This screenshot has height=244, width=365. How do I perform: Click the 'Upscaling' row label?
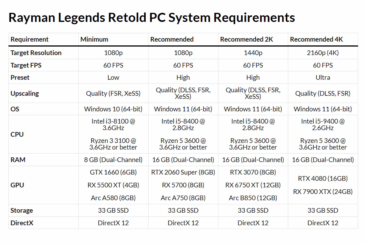point(25,94)
